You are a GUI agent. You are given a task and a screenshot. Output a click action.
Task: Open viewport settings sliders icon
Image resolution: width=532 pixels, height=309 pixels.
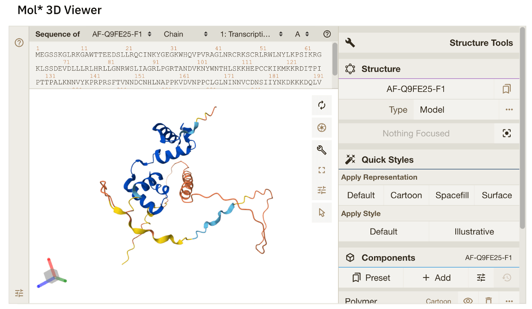coord(321,190)
